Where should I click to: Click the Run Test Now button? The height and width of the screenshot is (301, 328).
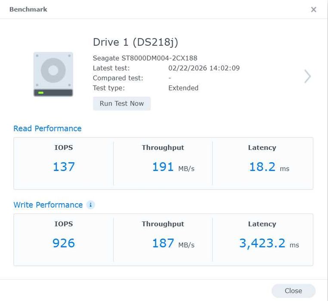click(122, 103)
